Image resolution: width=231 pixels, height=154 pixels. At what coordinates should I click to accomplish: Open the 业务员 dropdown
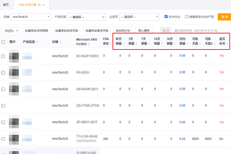(x=139, y=17)
